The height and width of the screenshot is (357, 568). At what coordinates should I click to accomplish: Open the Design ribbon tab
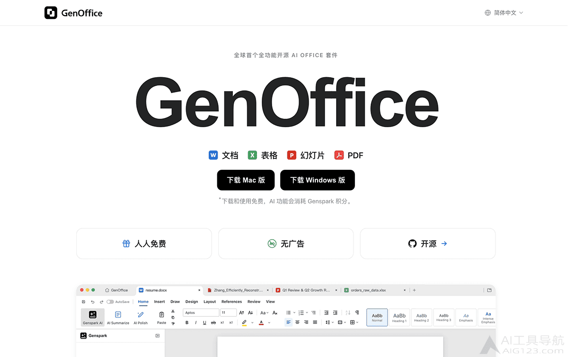192,302
